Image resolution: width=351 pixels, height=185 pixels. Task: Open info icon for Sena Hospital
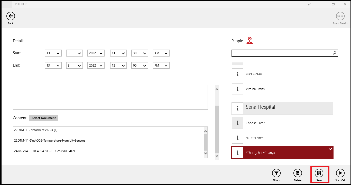point(237,108)
